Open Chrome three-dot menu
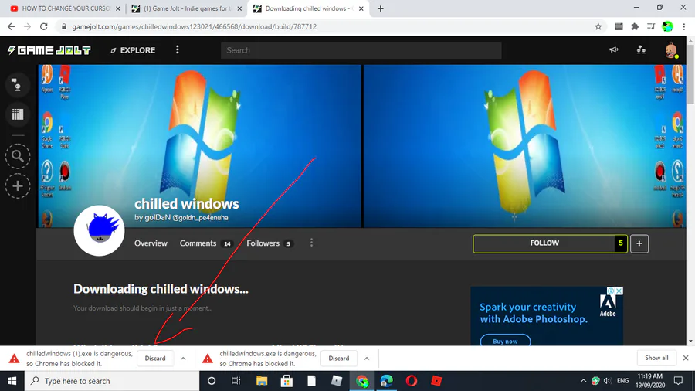Viewport: 695px width, 391px height. (684, 26)
